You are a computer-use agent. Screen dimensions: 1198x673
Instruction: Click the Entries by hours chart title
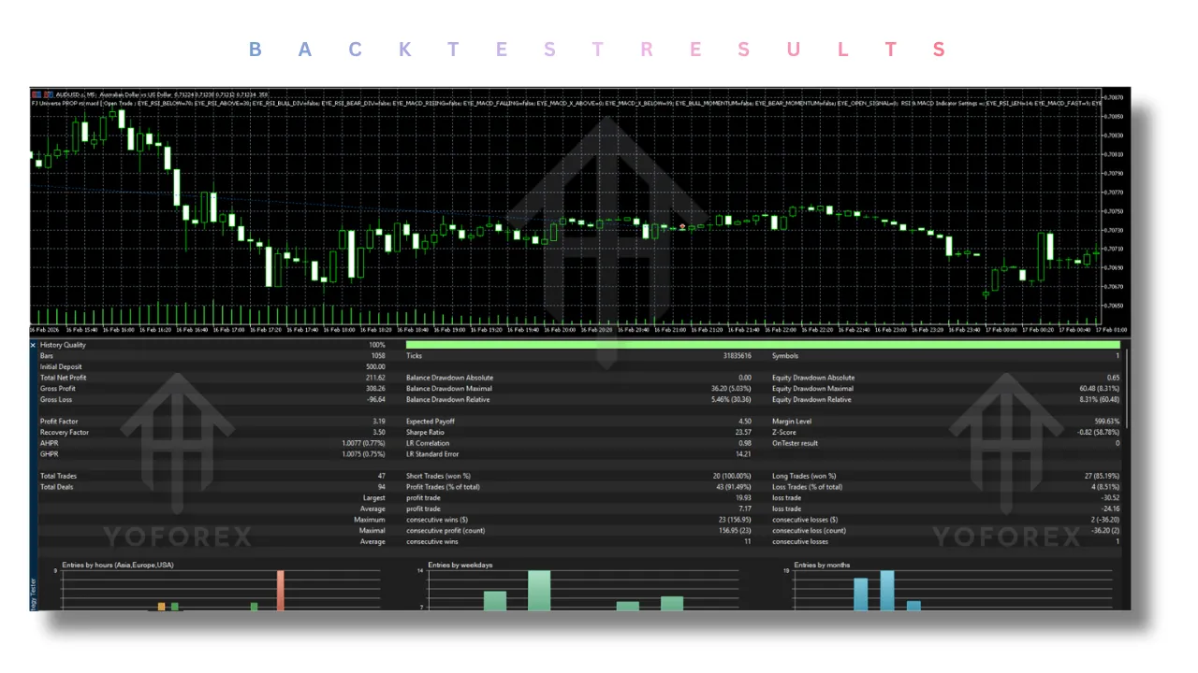point(118,565)
